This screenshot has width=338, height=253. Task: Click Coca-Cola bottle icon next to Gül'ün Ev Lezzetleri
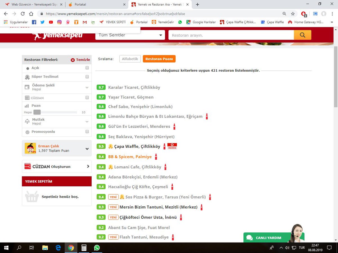pos(174,126)
